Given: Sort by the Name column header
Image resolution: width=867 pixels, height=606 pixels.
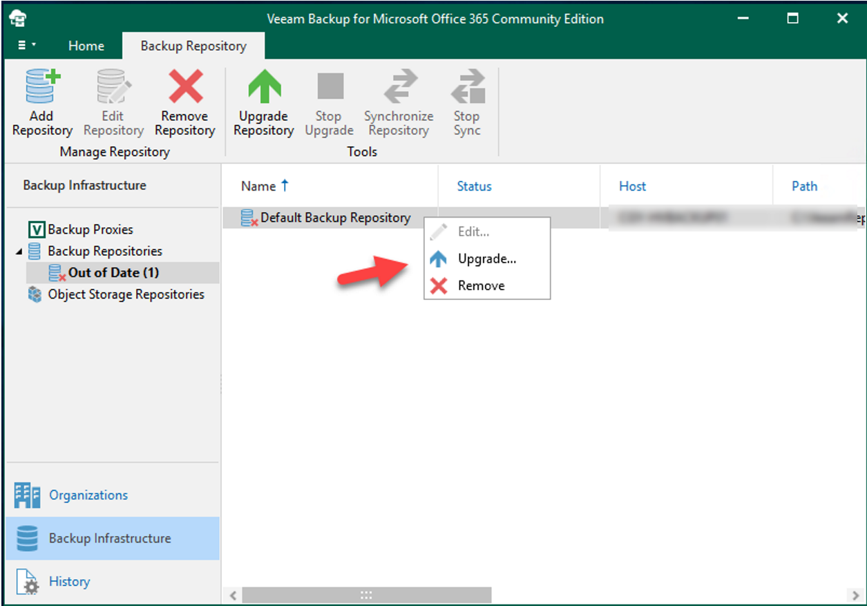Looking at the screenshot, I should 258,186.
